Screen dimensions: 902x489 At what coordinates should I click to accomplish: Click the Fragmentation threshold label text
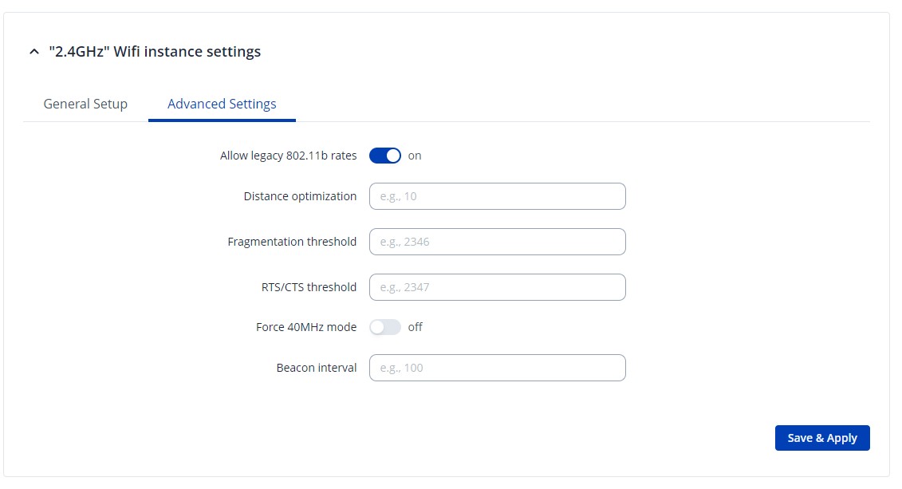coord(292,242)
